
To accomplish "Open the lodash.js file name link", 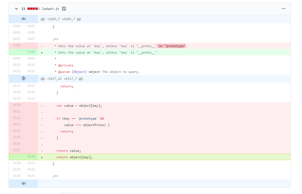I will coord(51,9).
